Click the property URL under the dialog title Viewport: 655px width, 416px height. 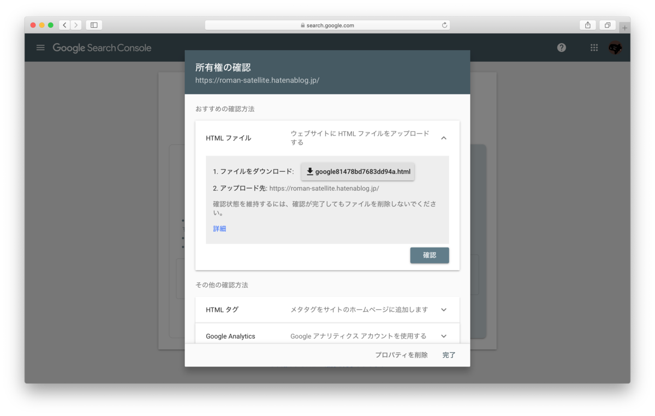pyautogui.click(x=257, y=80)
